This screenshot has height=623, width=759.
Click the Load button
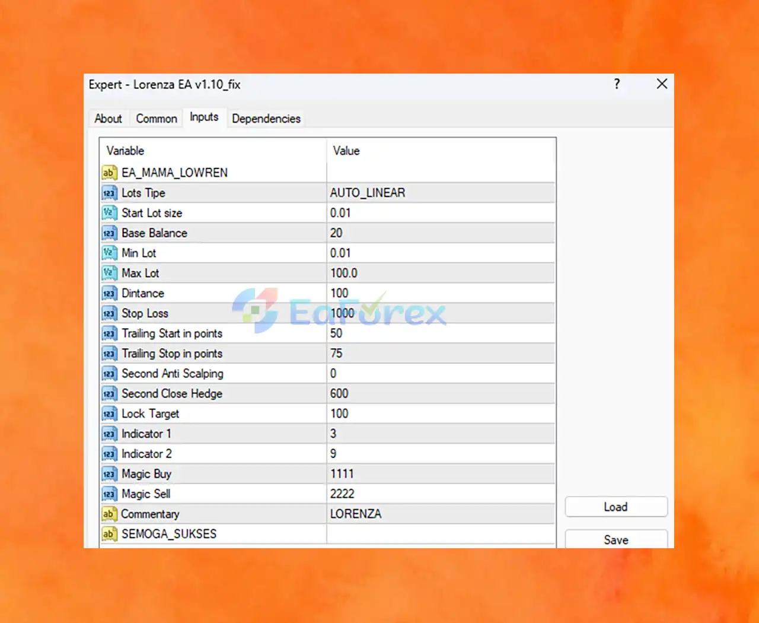(616, 507)
